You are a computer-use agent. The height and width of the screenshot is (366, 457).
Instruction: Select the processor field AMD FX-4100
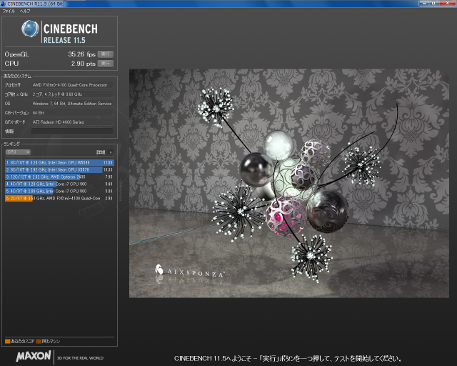coord(72,85)
